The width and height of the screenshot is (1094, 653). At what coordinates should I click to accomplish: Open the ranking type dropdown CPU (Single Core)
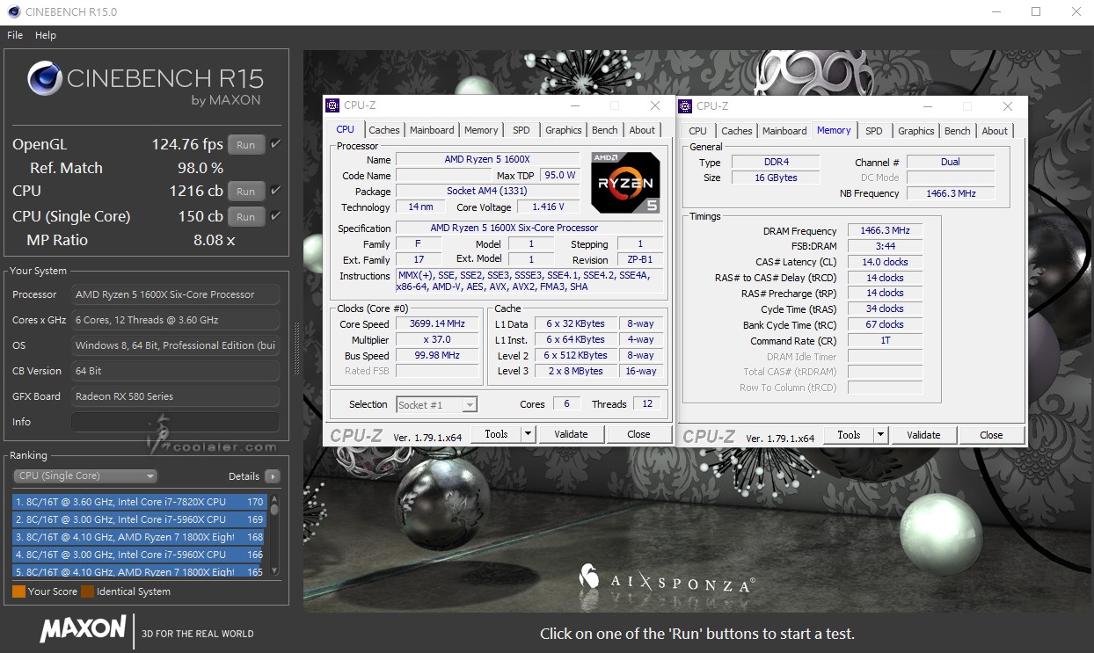click(x=85, y=476)
